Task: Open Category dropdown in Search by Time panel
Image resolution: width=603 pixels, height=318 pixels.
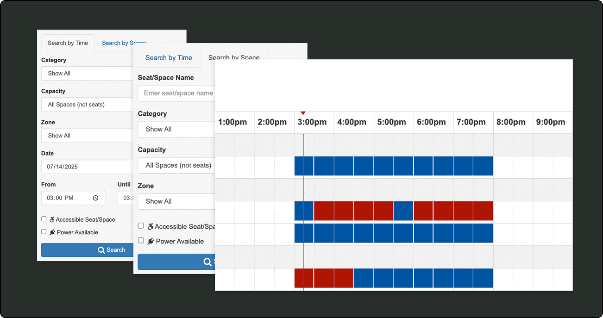Action: click(87, 73)
